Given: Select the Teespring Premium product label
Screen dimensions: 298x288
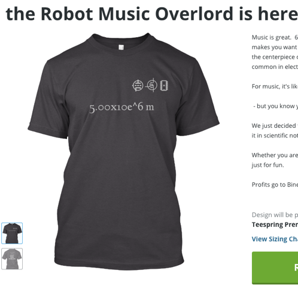Looking at the screenshot, I should pyautogui.click(x=275, y=224).
